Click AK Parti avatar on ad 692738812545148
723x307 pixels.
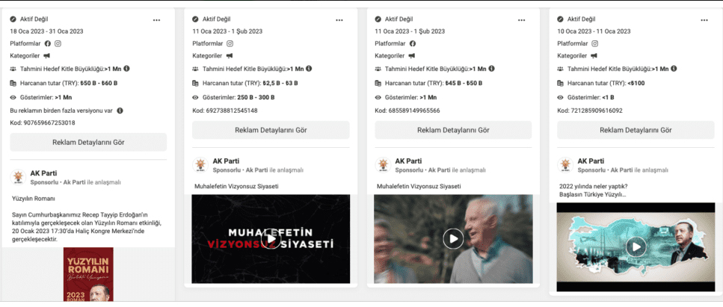[200, 164]
